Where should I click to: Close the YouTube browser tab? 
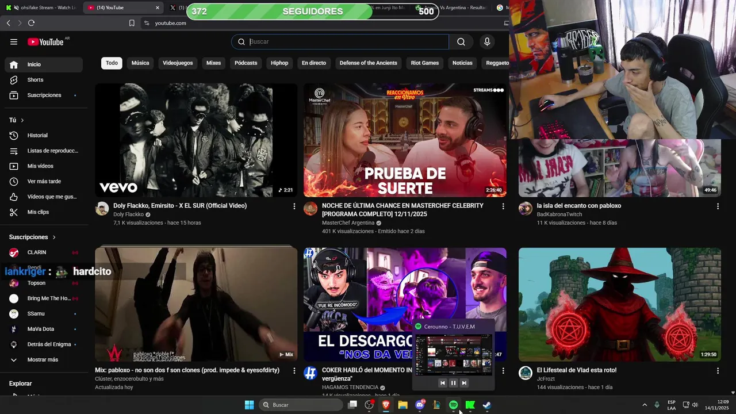158,7
